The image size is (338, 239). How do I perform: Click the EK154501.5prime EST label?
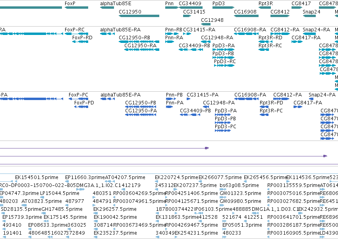(37, 177)
